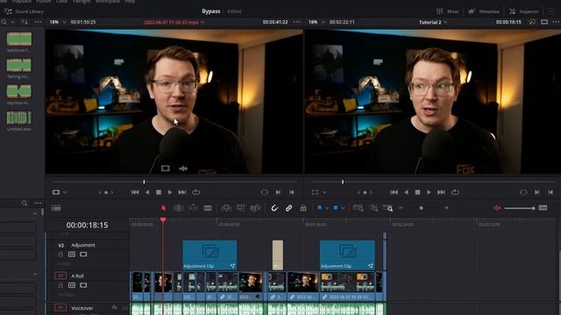Open source viewer options (three dots)
Image resolution: width=561 pixels, height=315 pixels.
pyautogui.click(x=297, y=22)
